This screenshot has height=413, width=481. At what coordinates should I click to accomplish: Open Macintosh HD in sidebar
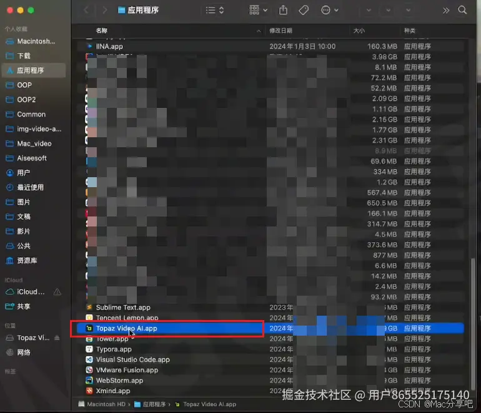click(34, 41)
